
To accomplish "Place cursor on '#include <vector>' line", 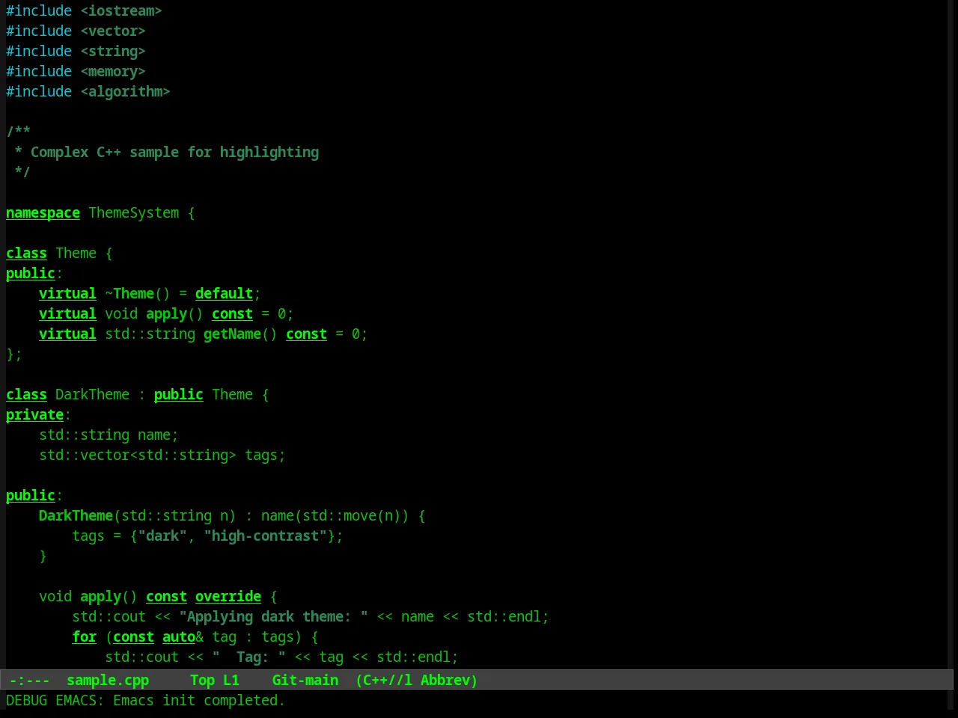I will click(x=76, y=31).
